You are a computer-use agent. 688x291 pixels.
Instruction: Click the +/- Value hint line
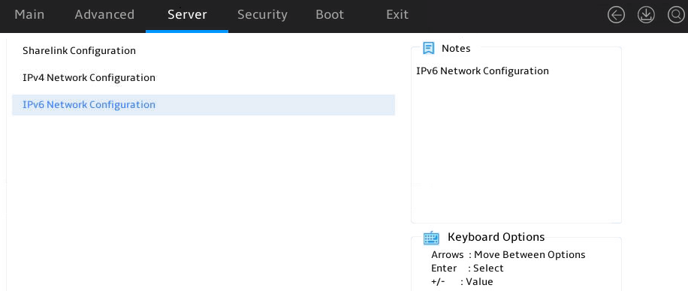(x=462, y=282)
